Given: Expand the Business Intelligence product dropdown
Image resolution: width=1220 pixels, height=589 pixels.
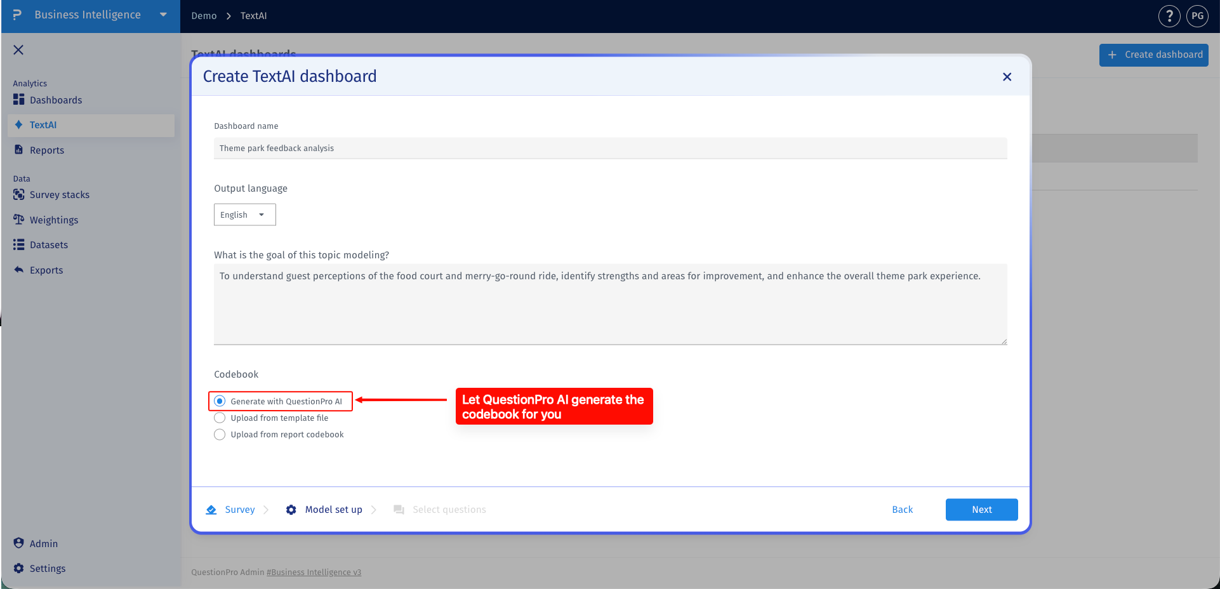Looking at the screenshot, I should [163, 15].
